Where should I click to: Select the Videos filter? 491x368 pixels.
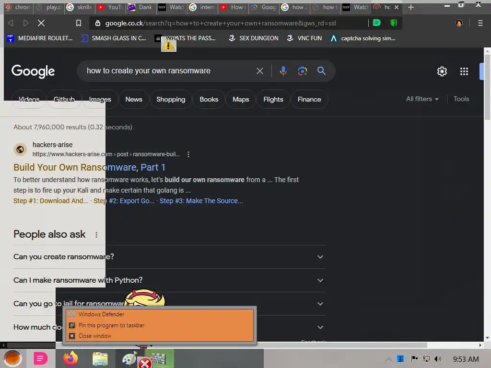29,99
